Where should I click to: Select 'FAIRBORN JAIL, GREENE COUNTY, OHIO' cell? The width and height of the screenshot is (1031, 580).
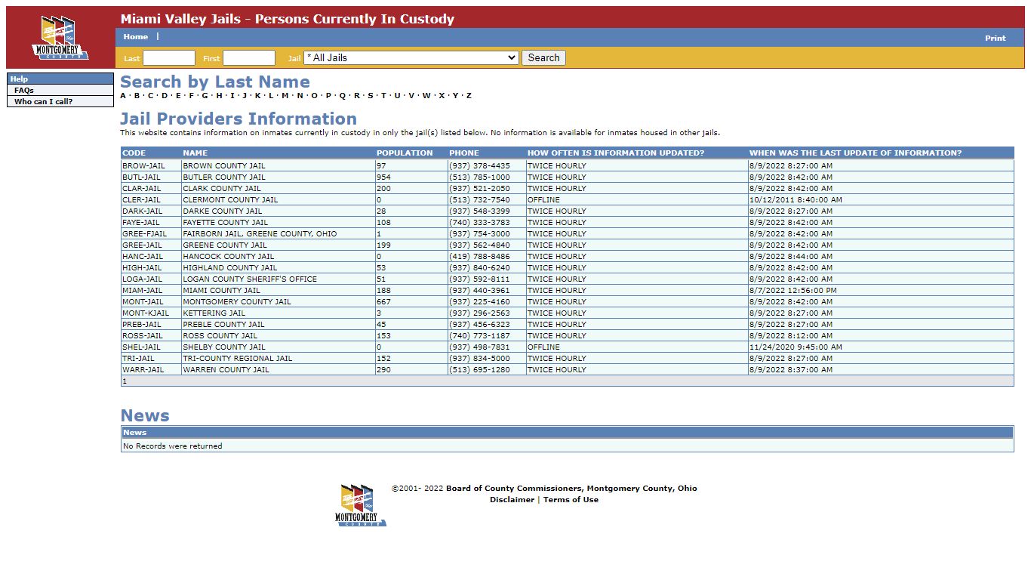point(279,233)
